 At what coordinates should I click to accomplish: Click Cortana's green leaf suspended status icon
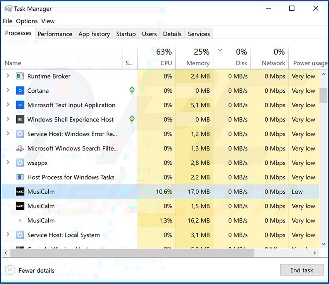[x=132, y=91]
